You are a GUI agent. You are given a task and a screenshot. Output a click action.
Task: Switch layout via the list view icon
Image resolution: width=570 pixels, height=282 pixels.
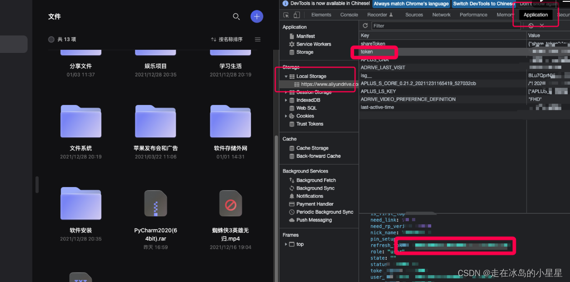pos(257,40)
